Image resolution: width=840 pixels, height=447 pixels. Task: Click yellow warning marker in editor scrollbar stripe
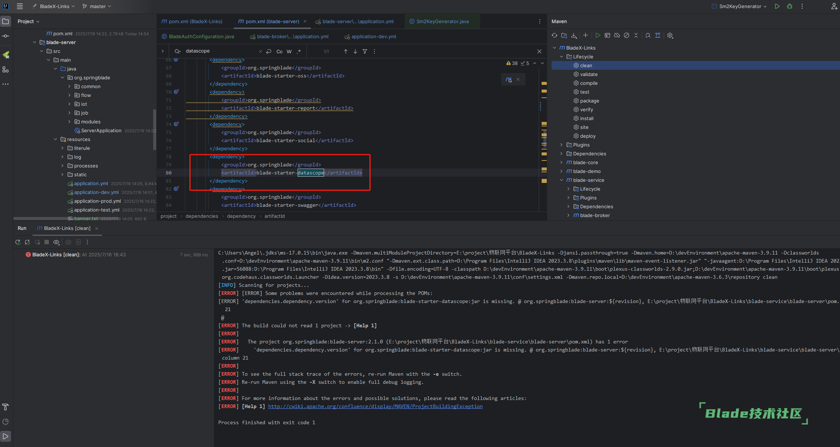pos(544,84)
